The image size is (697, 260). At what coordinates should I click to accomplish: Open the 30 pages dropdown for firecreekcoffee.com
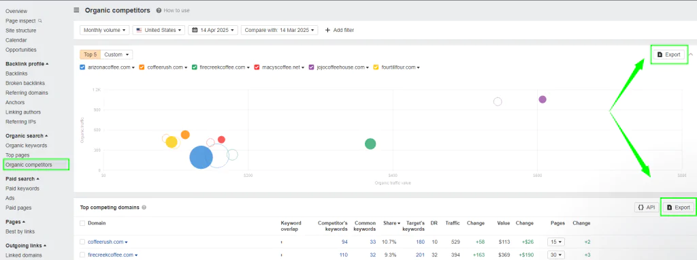pyautogui.click(x=556, y=255)
